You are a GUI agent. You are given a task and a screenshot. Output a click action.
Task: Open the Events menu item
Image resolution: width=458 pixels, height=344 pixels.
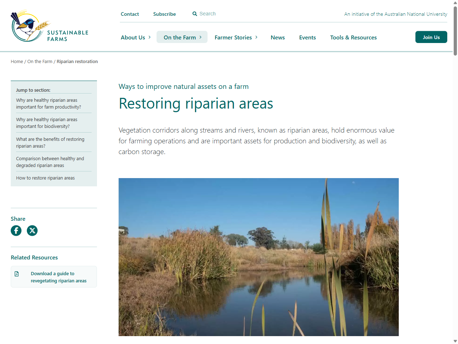[307, 37]
